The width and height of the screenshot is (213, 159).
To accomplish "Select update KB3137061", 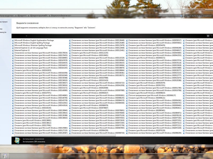I will [33, 125].
